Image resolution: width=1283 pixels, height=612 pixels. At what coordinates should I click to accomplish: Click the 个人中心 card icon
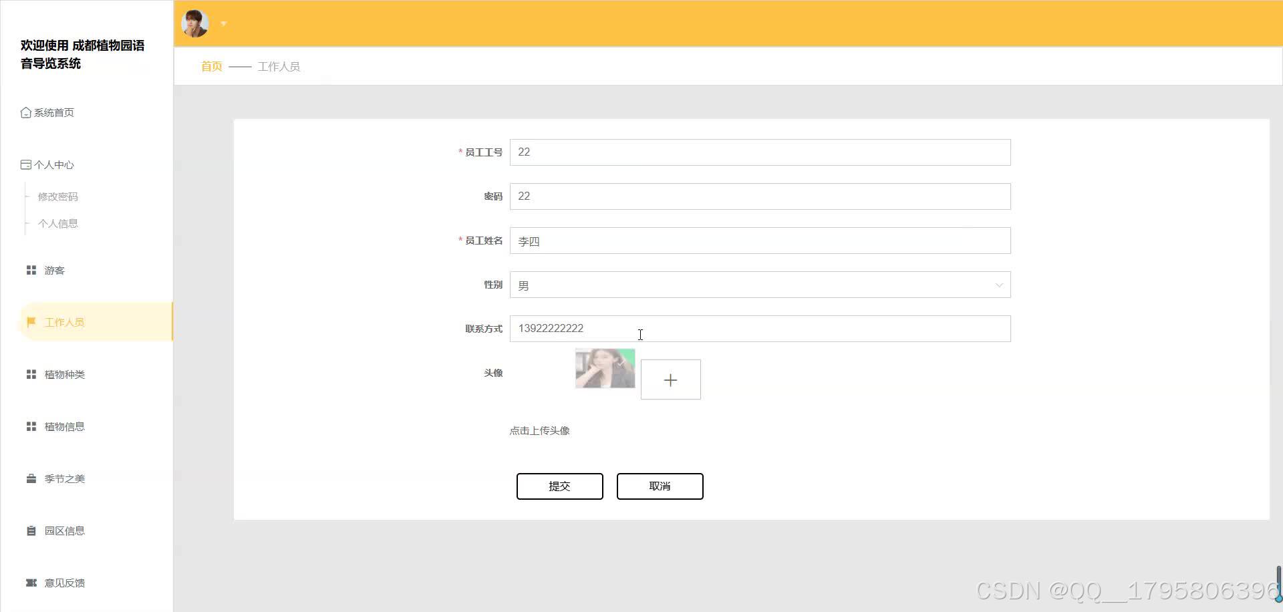pos(26,164)
